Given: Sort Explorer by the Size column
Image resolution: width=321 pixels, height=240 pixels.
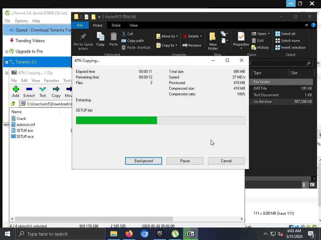Looking at the screenshot, I should 301,73.
